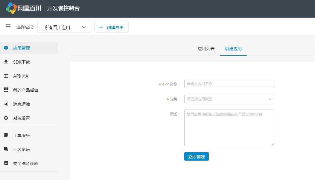Open 安全图片获取 in the sidebar
Image resolution: width=315 pixels, height=180 pixels.
tap(26, 164)
